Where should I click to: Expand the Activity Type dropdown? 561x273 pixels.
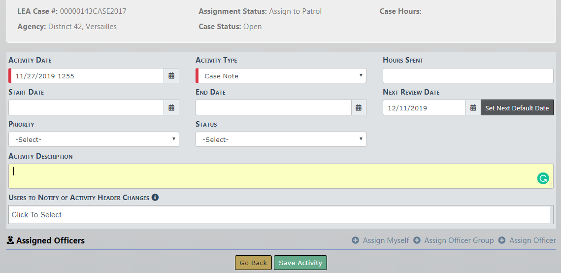tap(281, 76)
